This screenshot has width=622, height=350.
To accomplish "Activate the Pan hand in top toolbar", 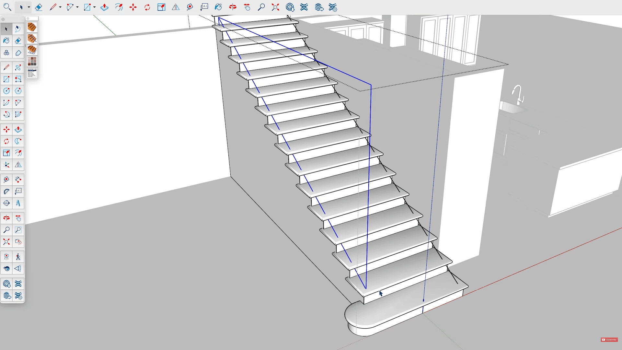I will click(x=247, y=7).
